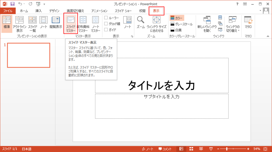Select Color (カラー) display mode
This screenshot has width=272, height=152.
pos(177,18)
